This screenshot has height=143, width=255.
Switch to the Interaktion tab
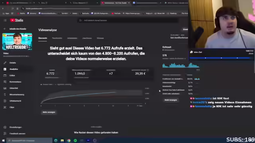click(72, 38)
